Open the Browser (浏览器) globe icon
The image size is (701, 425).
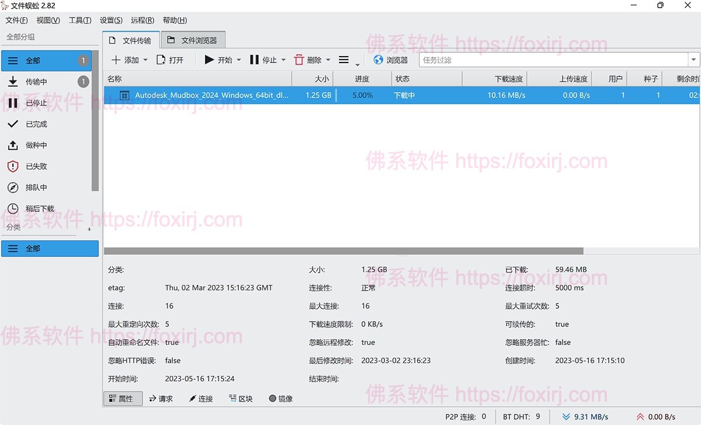378,60
